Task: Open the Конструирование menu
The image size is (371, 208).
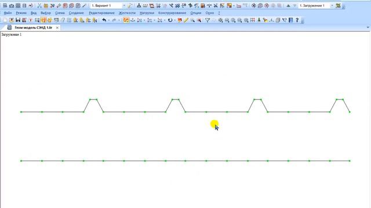Action: click(172, 13)
